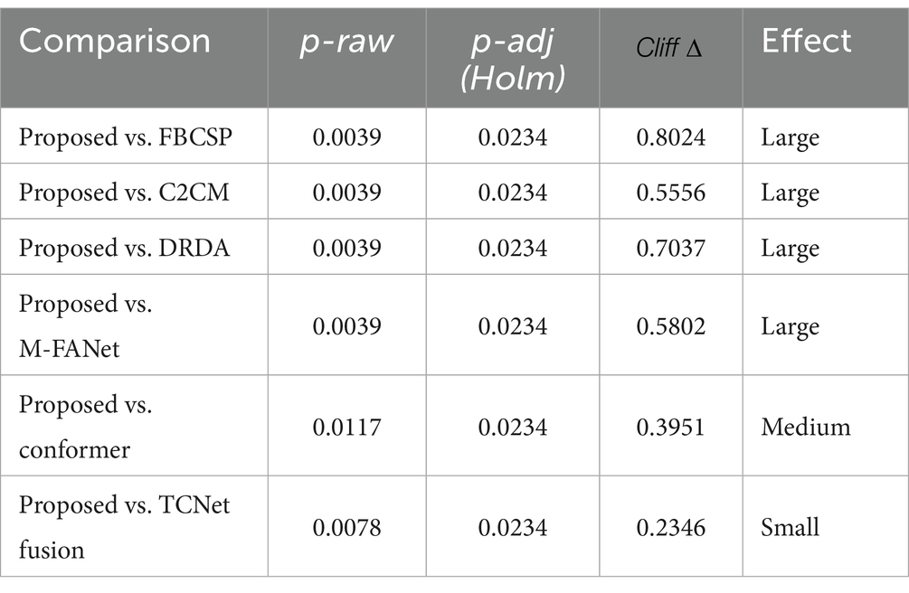Select the 0.8024 Cliff delta value

click(x=670, y=137)
